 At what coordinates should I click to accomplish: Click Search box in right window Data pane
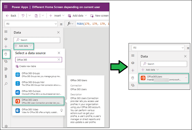(x=164, y=64)
